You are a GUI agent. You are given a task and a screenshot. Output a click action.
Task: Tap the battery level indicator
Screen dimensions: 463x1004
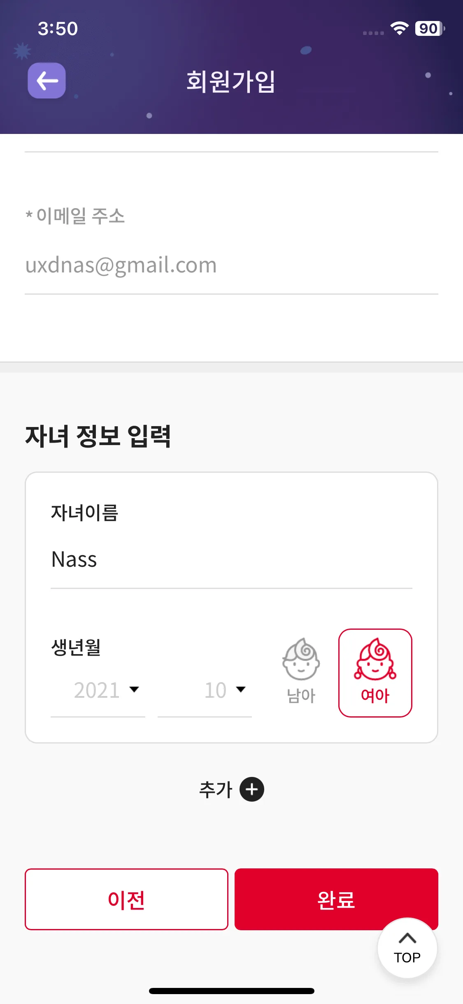pos(429,28)
